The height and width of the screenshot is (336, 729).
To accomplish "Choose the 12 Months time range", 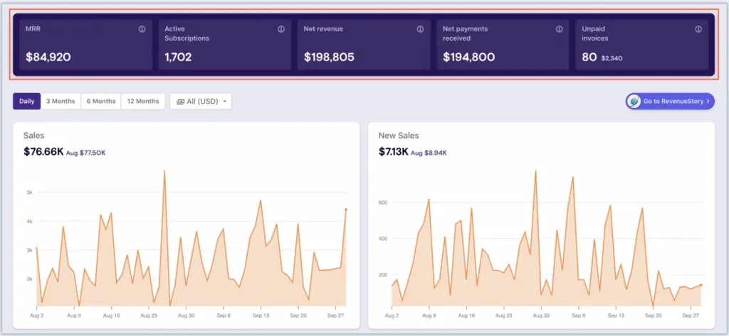I will coord(142,102).
